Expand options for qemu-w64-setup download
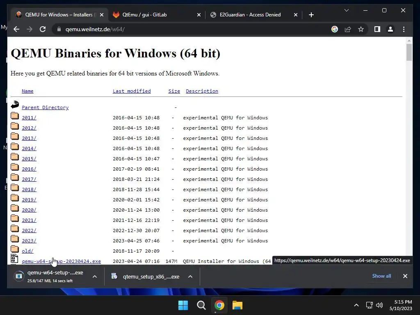The height and width of the screenshot is (315, 420). tap(95, 276)
